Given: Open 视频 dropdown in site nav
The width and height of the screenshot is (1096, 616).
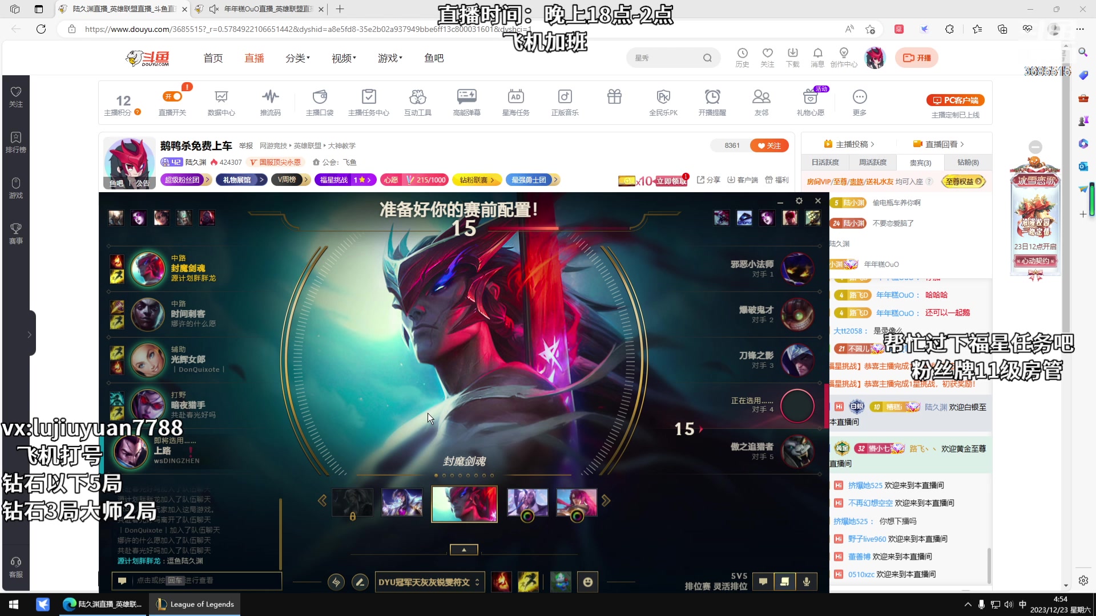Looking at the screenshot, I should (344, 58).
